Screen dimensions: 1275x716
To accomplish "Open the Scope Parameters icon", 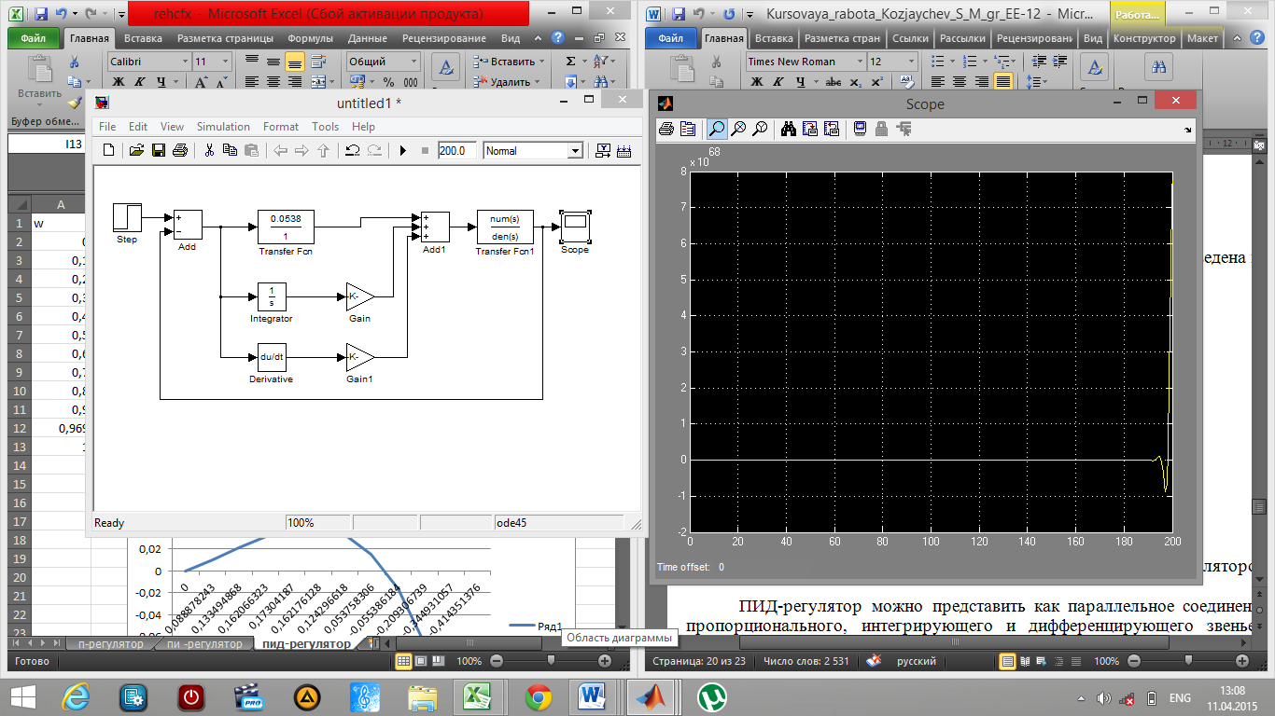I will 688,130.
